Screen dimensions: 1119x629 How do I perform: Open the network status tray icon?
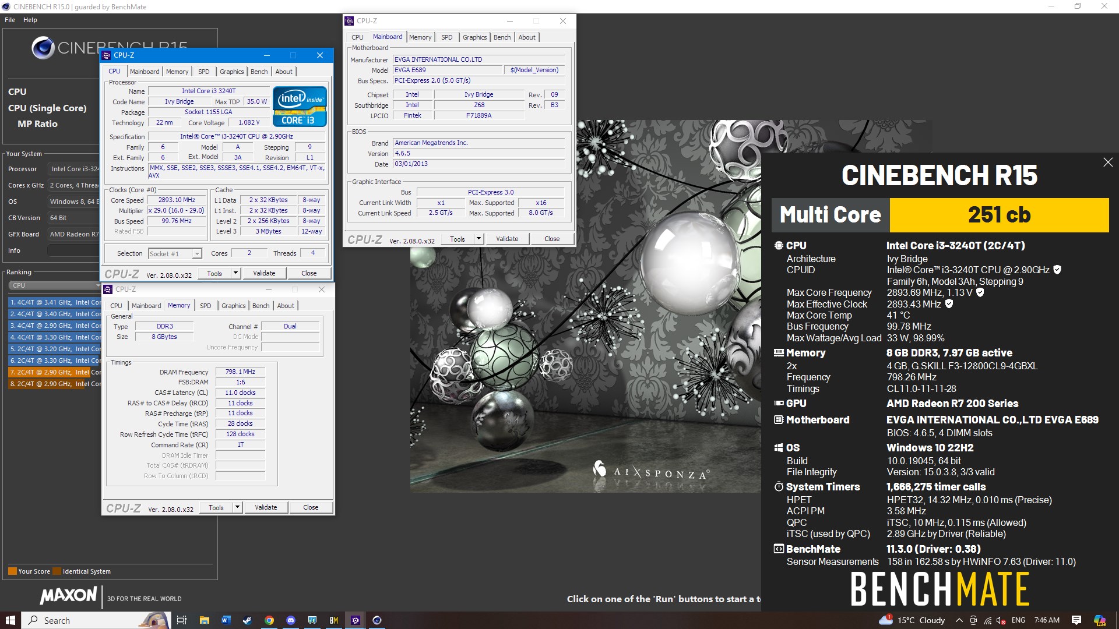click(988, 620)
